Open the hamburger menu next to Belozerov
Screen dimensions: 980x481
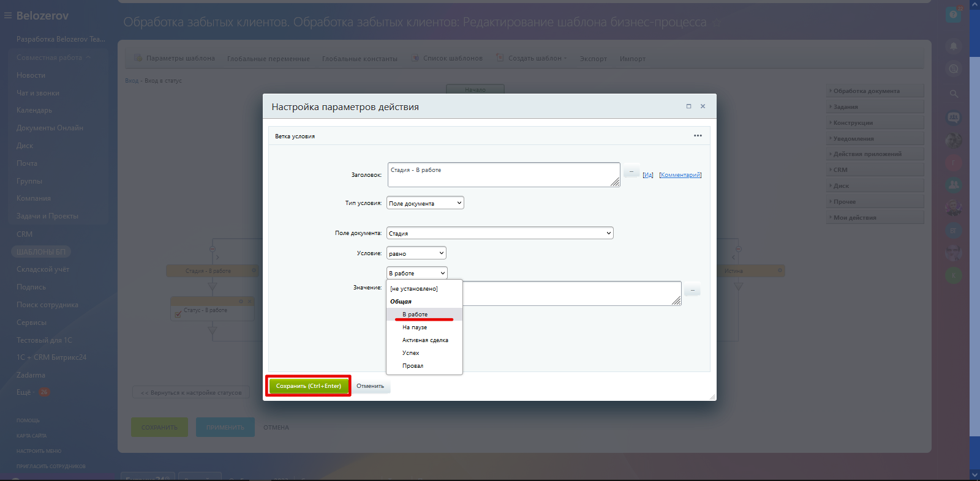pos(8,16)
